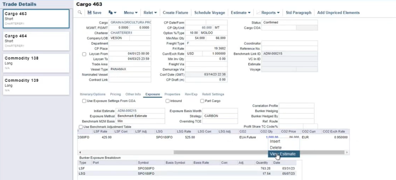Click the Schedule Voyage button

click(x=210, y=13)
